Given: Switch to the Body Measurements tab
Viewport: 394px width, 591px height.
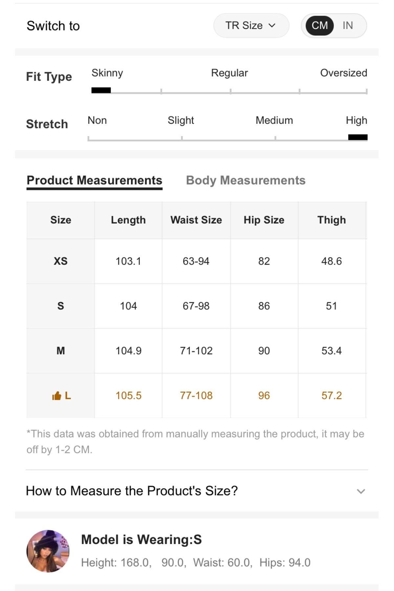Looking at the screenshot, I should [x=246, y=180].
